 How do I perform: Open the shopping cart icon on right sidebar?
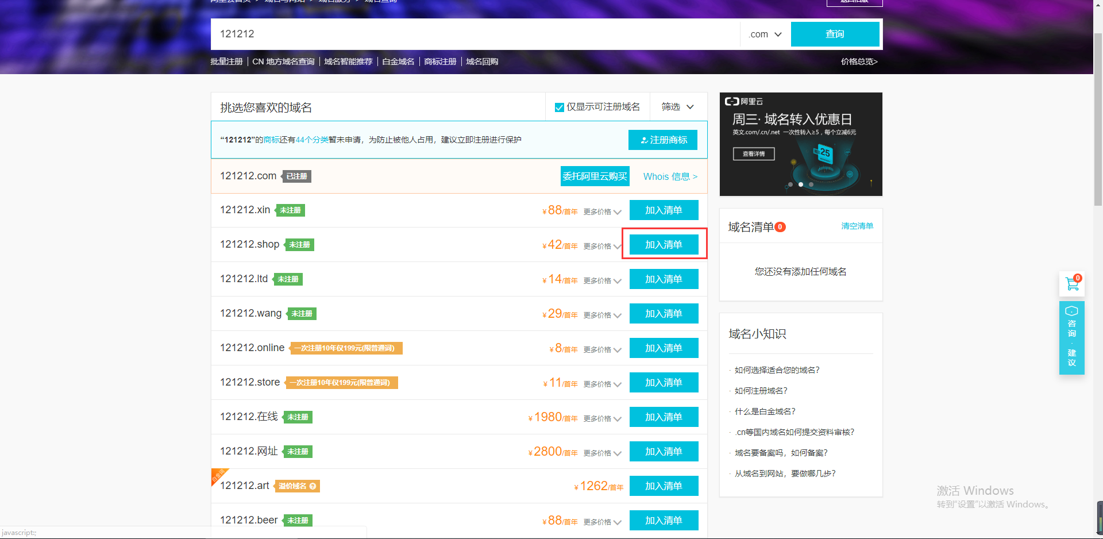[1071, 284]
